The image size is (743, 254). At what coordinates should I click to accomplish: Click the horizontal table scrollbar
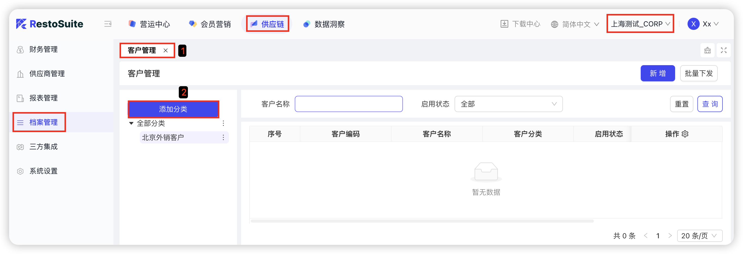(422, 221)
